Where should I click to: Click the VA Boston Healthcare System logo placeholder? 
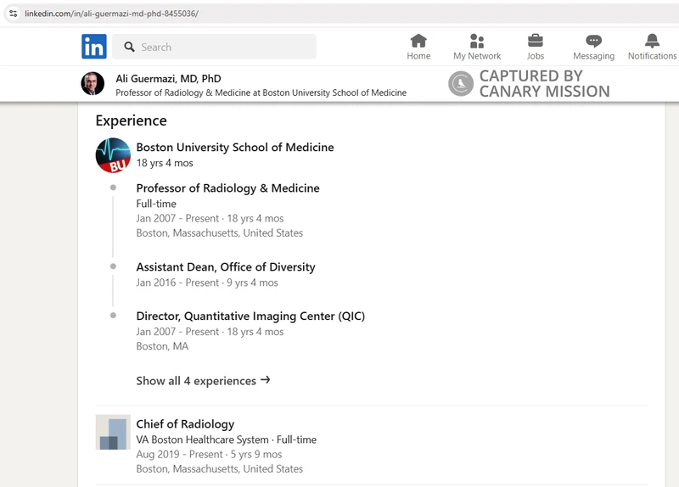(x=113, y=432)
